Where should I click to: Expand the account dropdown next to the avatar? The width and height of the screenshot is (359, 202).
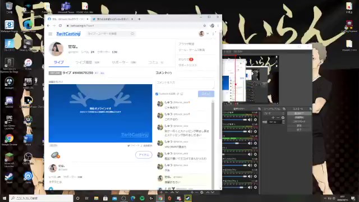(x=208, y=34)
